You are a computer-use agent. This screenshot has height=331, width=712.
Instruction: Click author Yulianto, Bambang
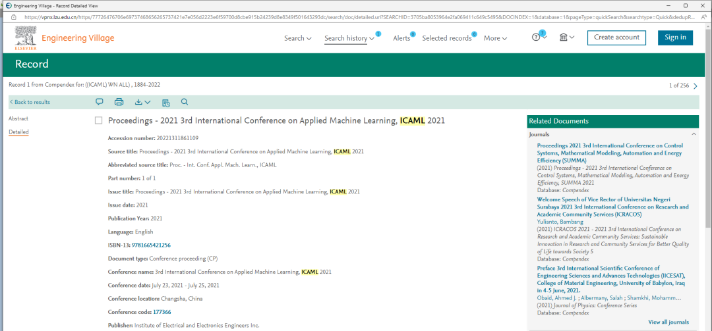[560, 222]
